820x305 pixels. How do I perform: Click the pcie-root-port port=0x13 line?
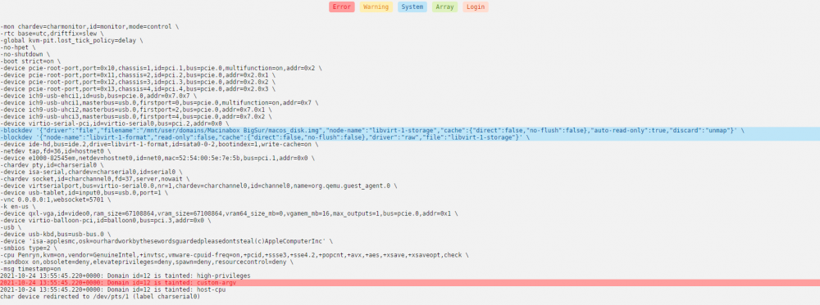pyautogui.click(x=138, y=88)
